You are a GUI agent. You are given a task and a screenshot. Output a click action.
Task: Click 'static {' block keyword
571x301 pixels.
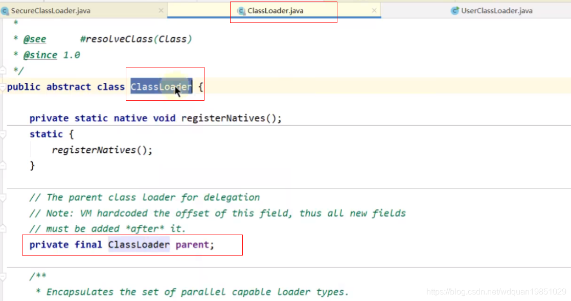pos(52,134)
